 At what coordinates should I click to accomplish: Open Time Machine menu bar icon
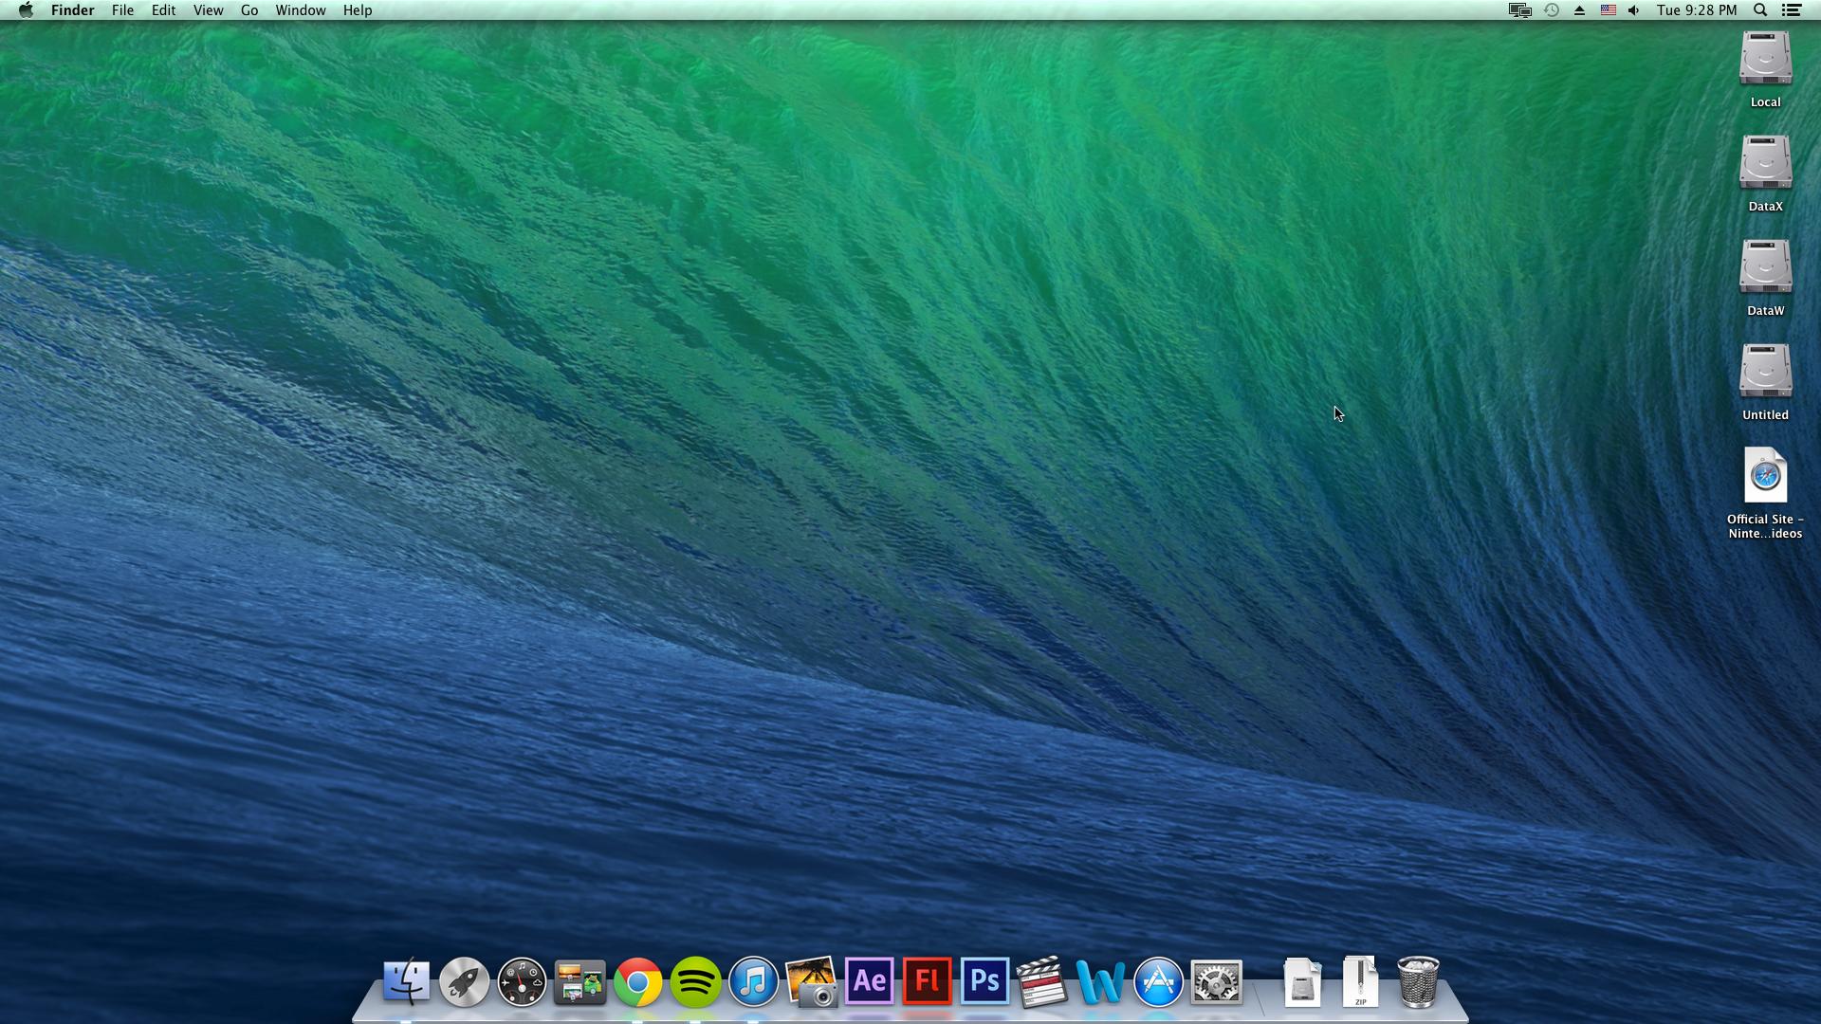tap(1551, 10)
